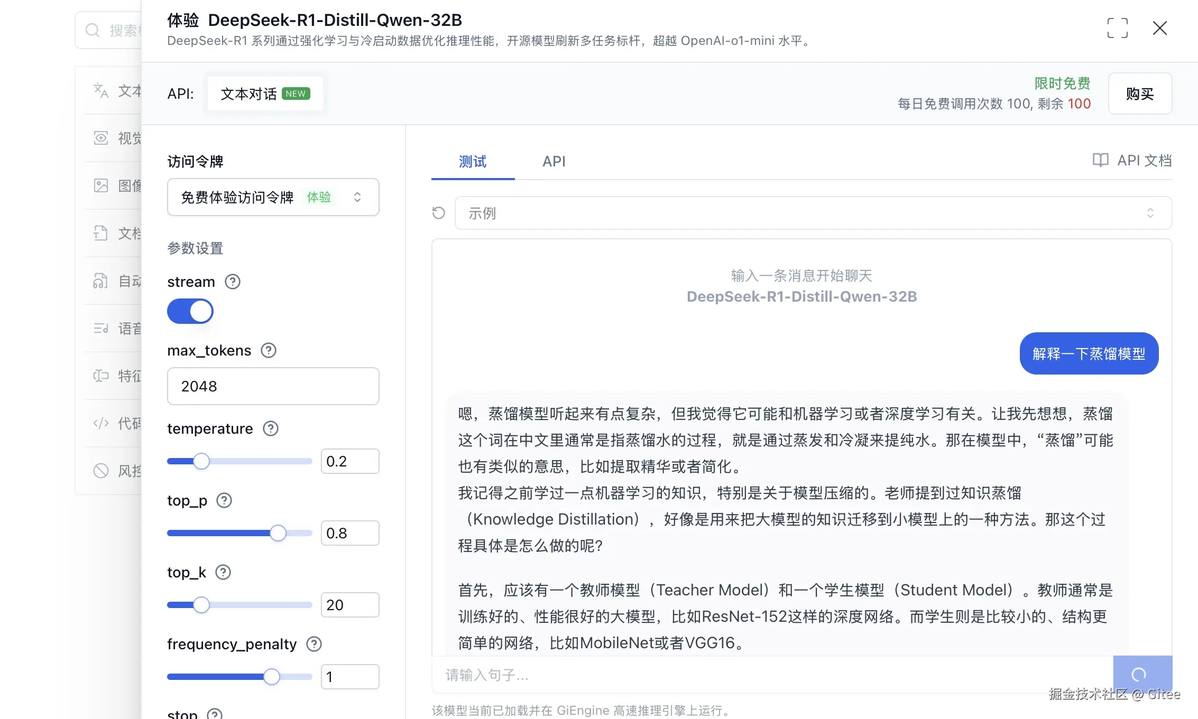Click the top_p slider handle

coord(278,533)
